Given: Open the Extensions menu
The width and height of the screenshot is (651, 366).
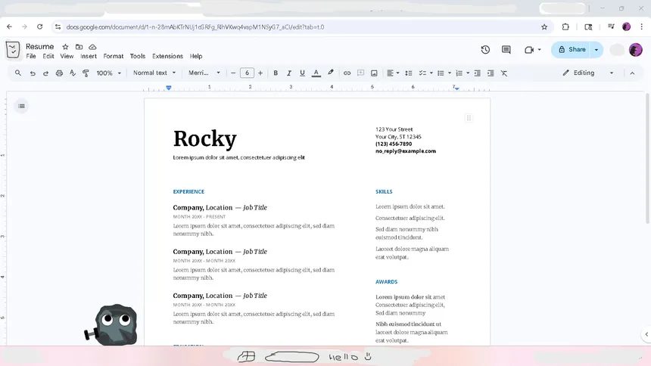Looking at the screenshot, I should (167, 56).
